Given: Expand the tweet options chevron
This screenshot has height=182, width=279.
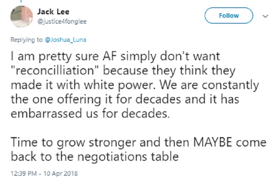Looking at the screenshot, I should click(x=265, y=16).
